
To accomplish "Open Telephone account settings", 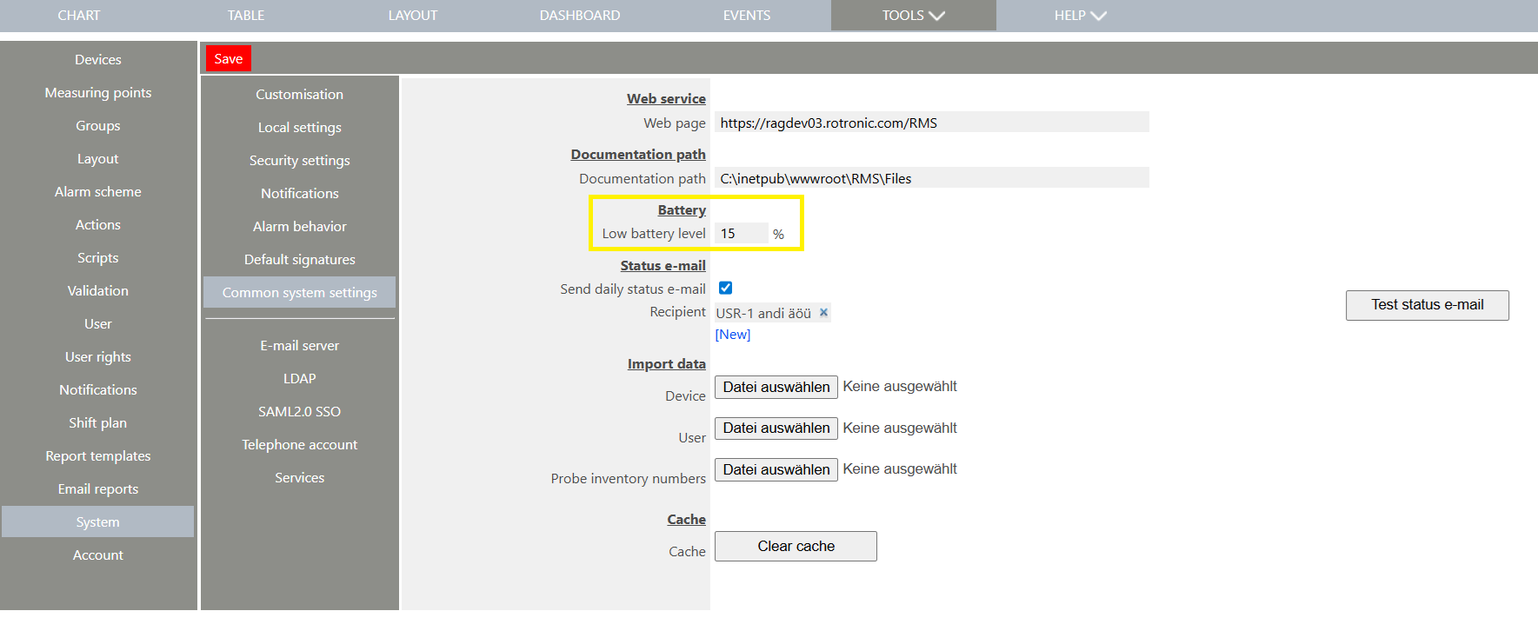I will click(x=300, y=444).
